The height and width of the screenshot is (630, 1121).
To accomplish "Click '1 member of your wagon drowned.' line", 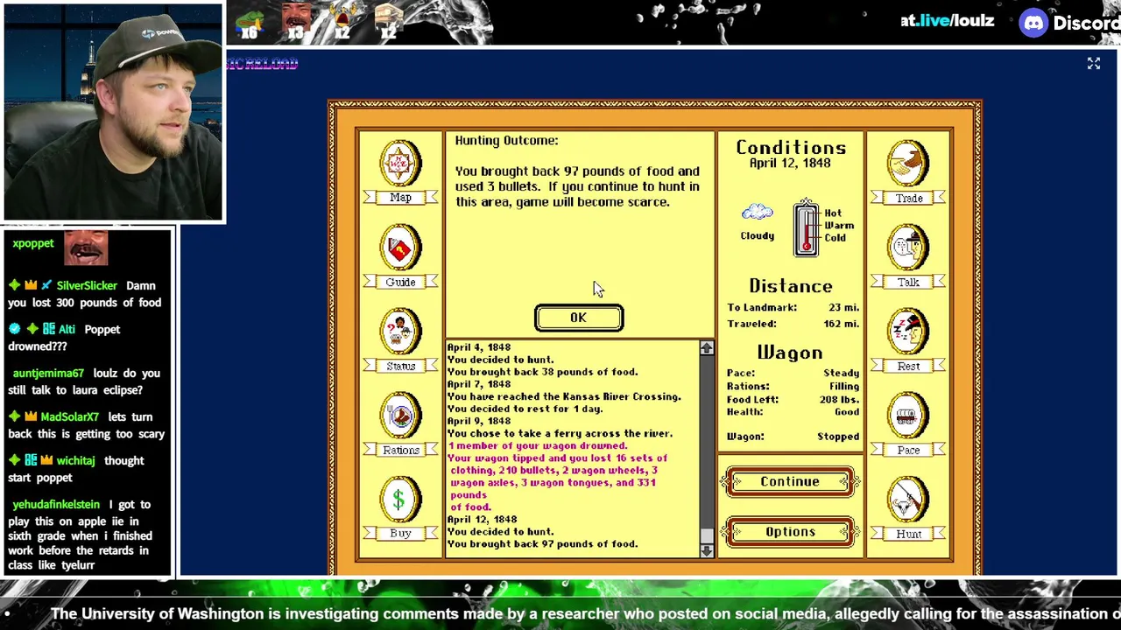I will tap(537, 445).
